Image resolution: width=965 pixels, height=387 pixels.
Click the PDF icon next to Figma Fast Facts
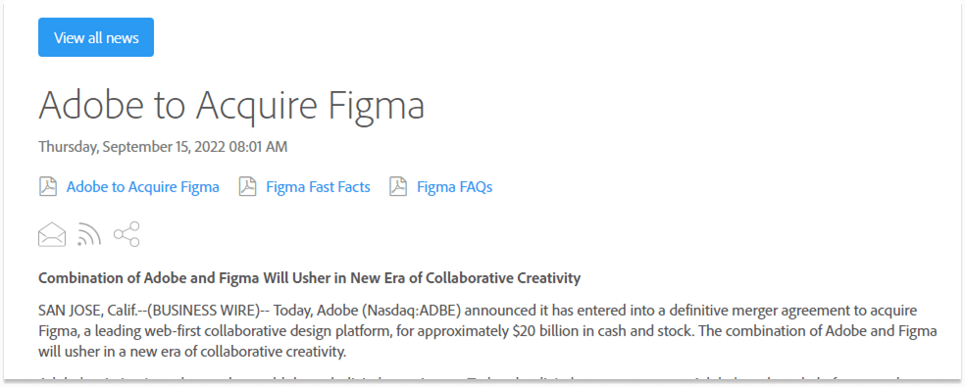coord(247,186)
